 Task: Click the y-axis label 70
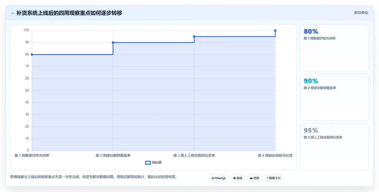[x=27, y=66]
